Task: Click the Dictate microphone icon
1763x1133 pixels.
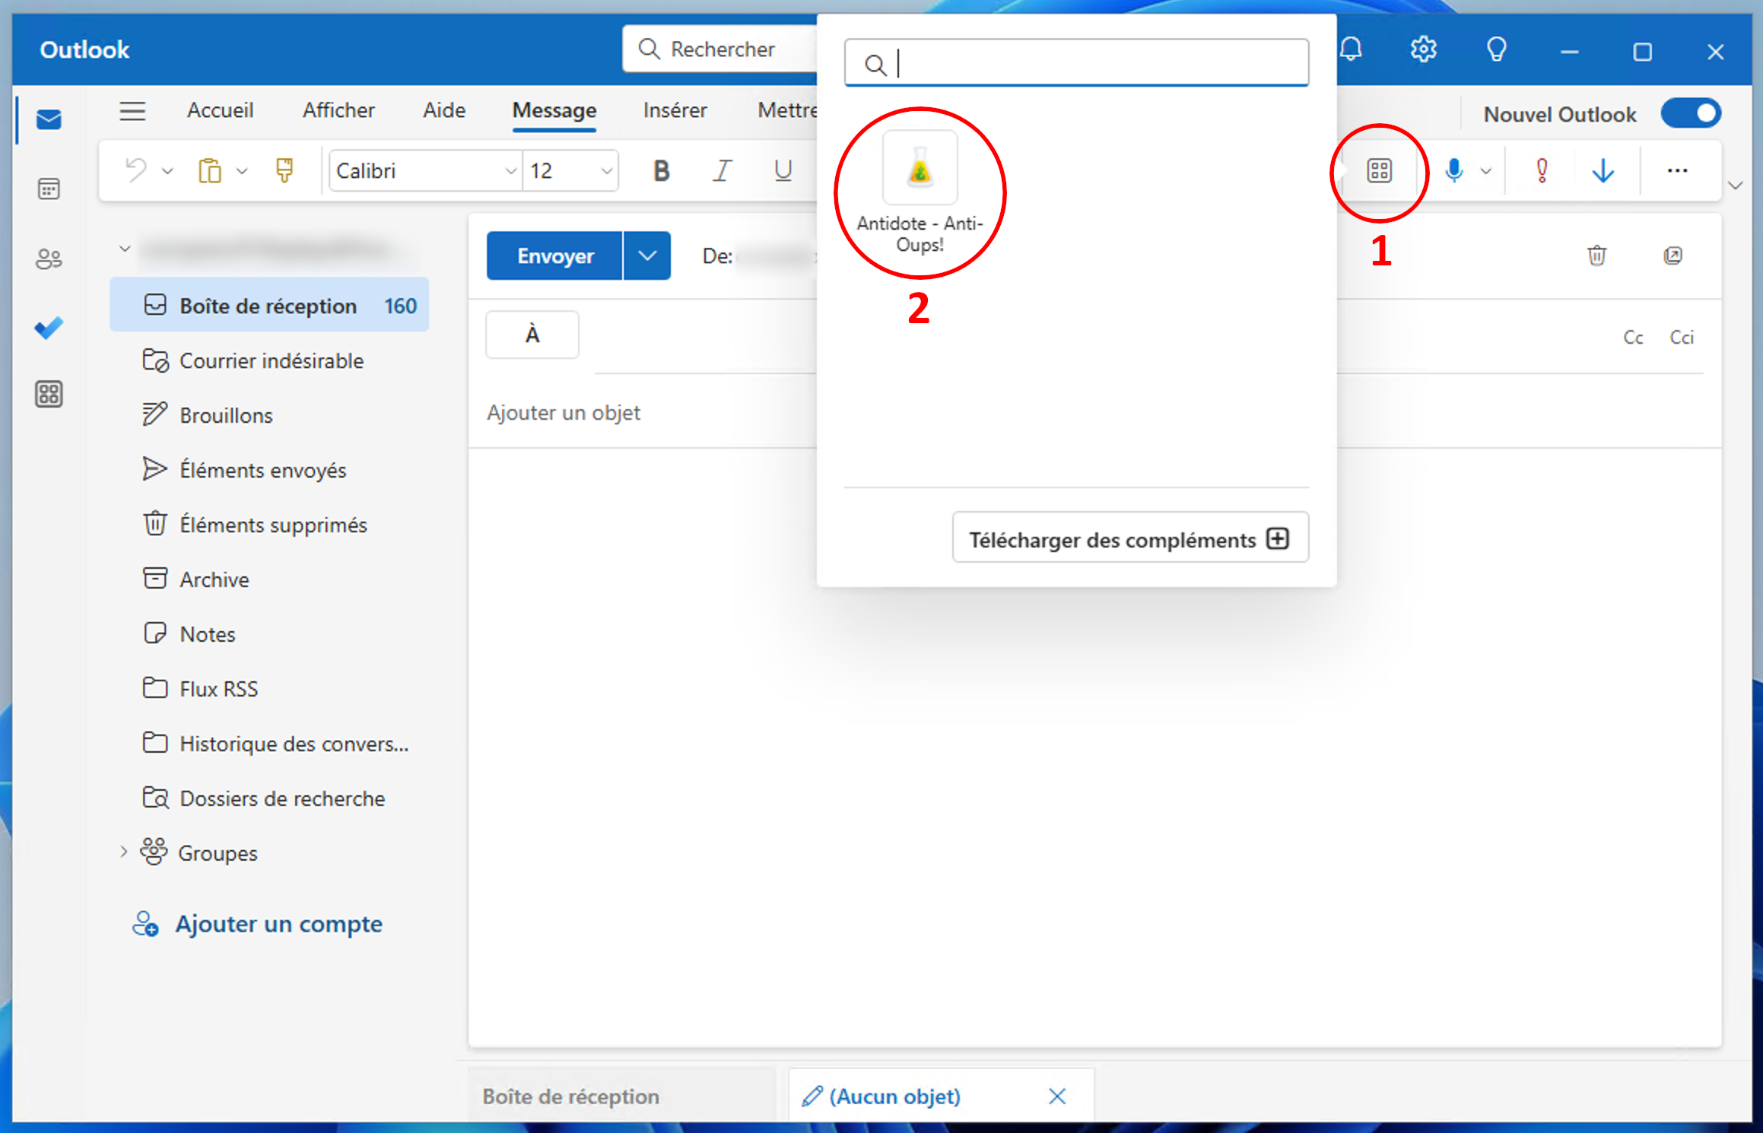Action: click(1453, 170)
